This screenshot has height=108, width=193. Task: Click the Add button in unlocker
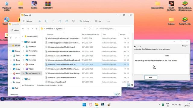tap(151, 77)
